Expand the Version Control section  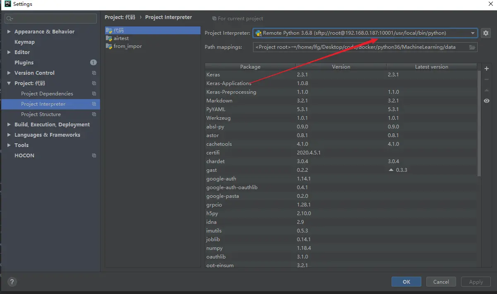point(9,73)
